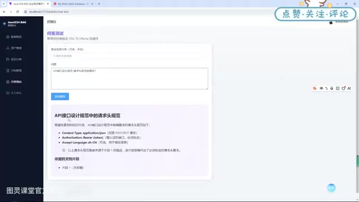Viewport: 359px width, 202px height.
Task: Click the green page scrollbar thumb
Action: pos(357,161)
